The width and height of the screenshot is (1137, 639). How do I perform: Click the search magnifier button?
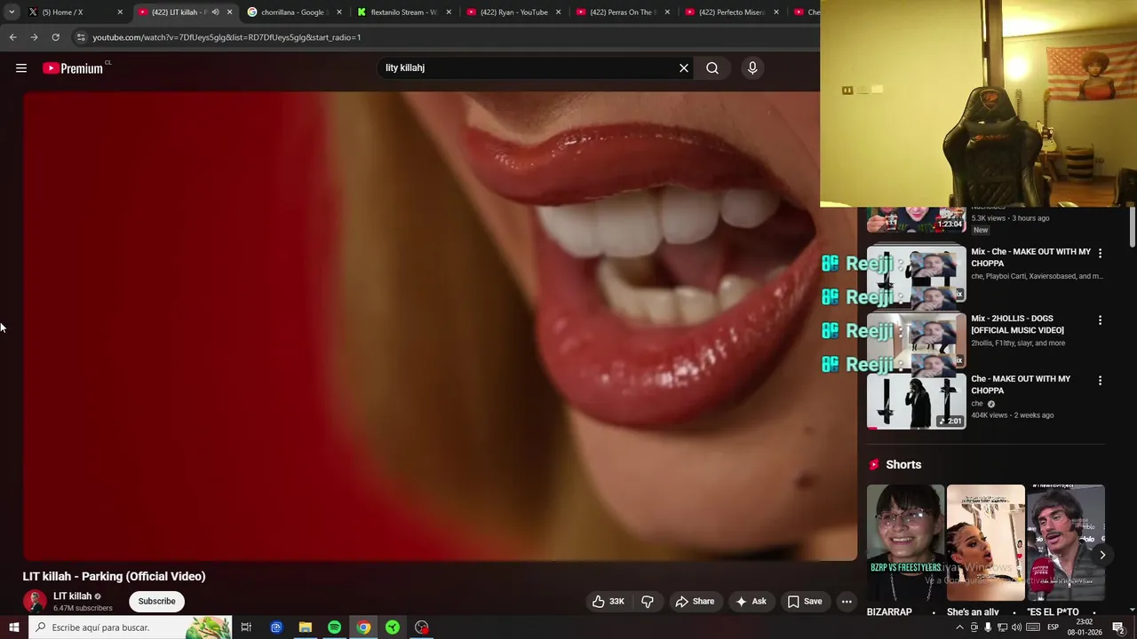(712, 68)
